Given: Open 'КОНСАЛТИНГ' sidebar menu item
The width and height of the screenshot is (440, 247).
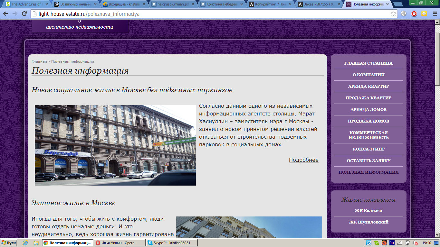Looking at the screenshot, I should click(x=368, y=149).
